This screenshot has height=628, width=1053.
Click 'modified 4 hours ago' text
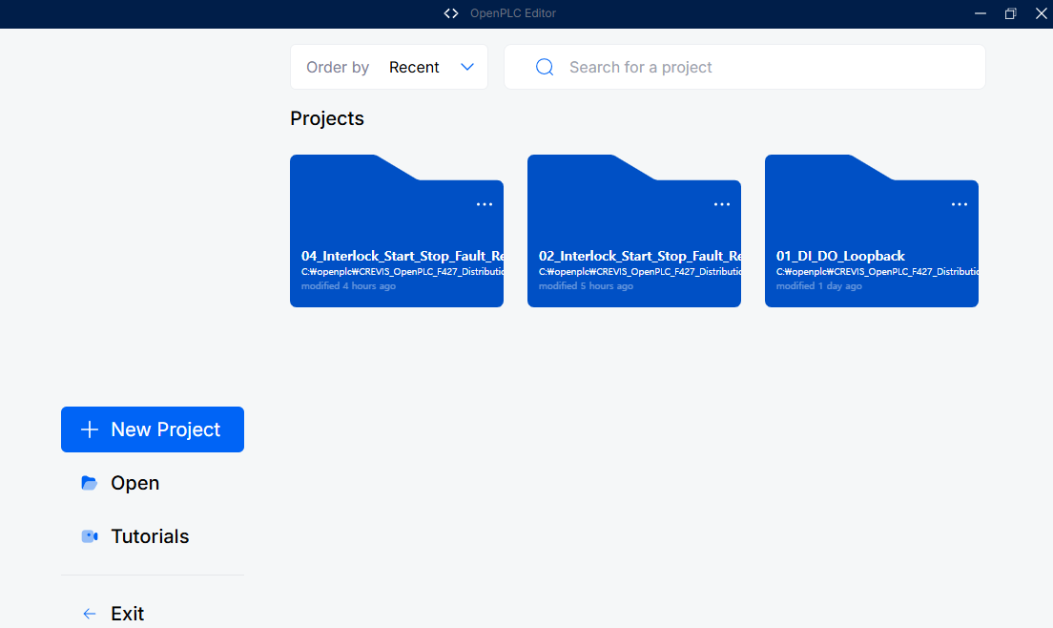tap(348, 286)
